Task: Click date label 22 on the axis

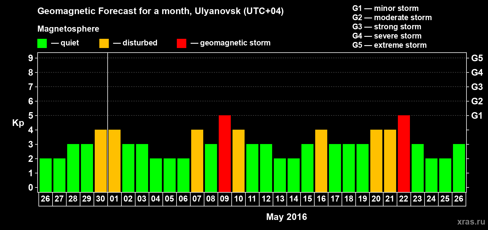Action: pos(404,199)
